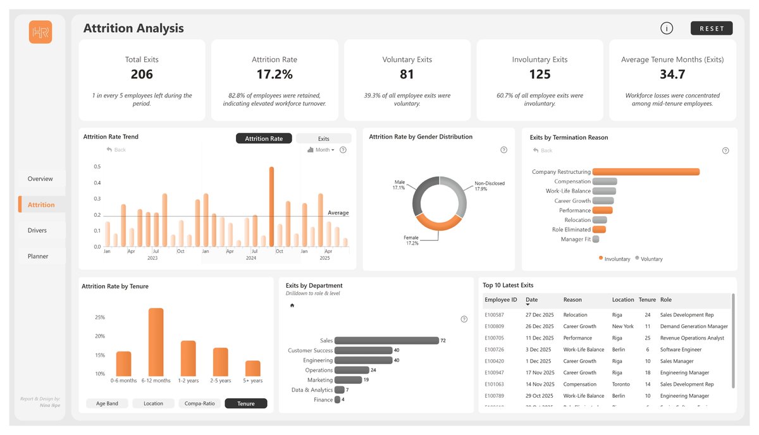This screenshot has height=435, width=759.
Task: Sort table by Role column header
Action: (x=666, y=299)
